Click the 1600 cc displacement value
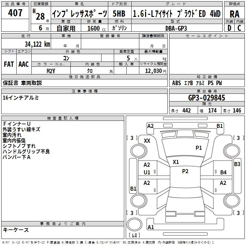 [97, 28]
